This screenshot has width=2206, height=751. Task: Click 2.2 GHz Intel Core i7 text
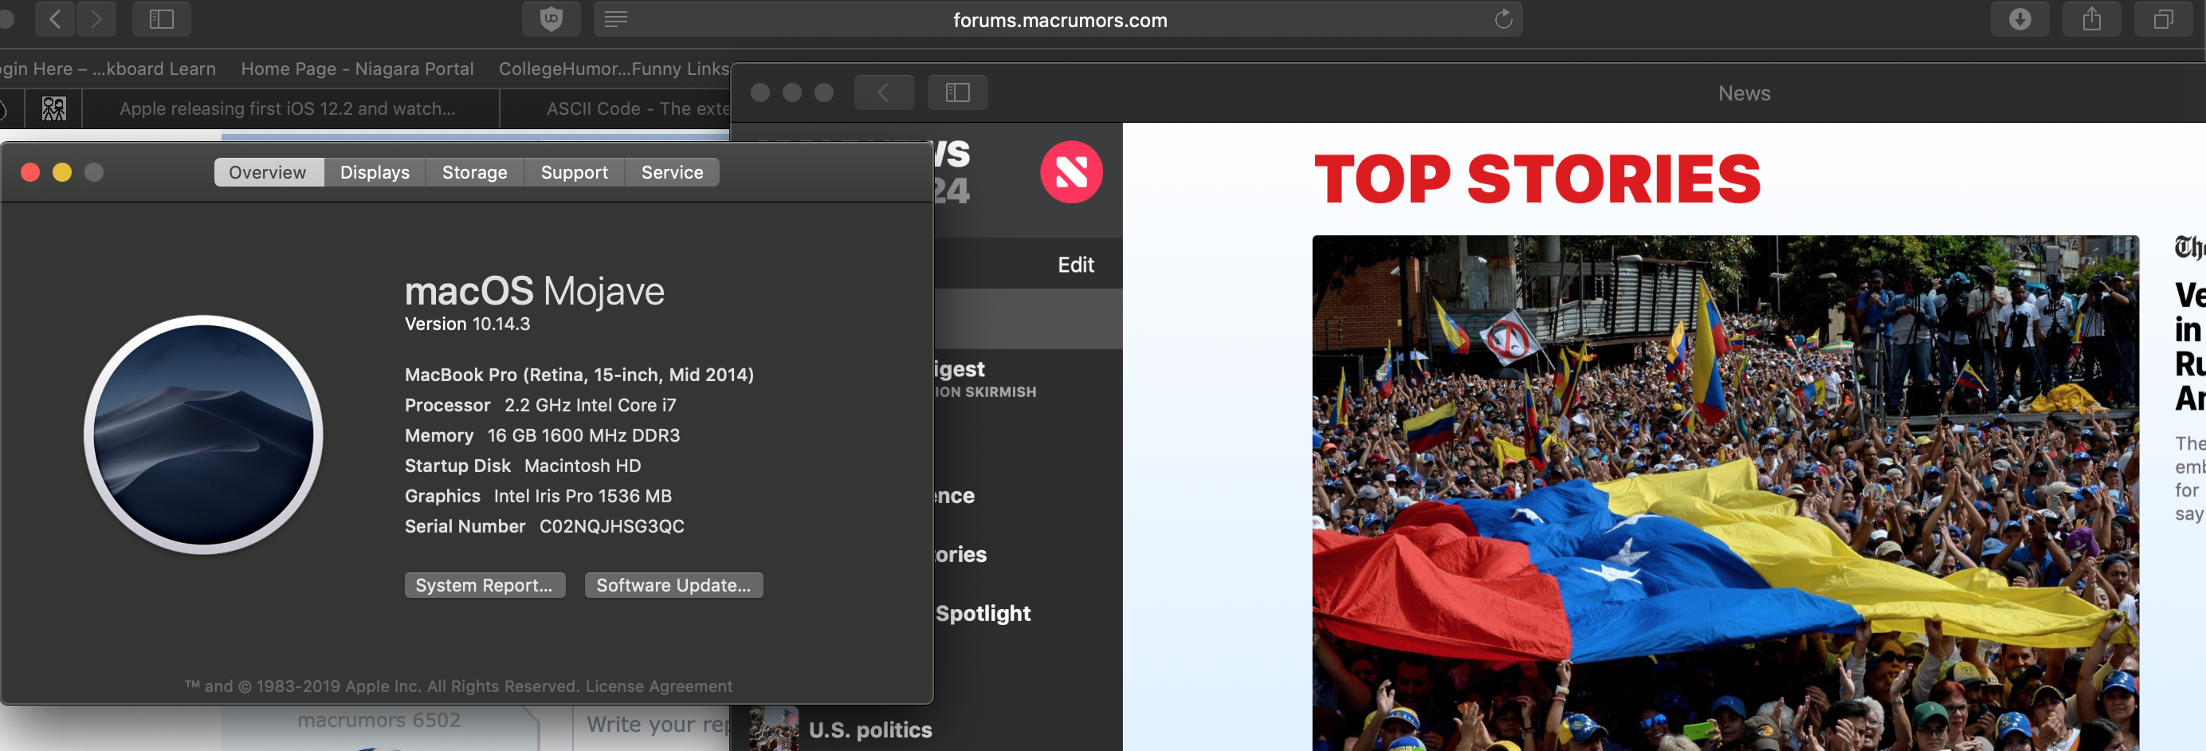(590, 404)
